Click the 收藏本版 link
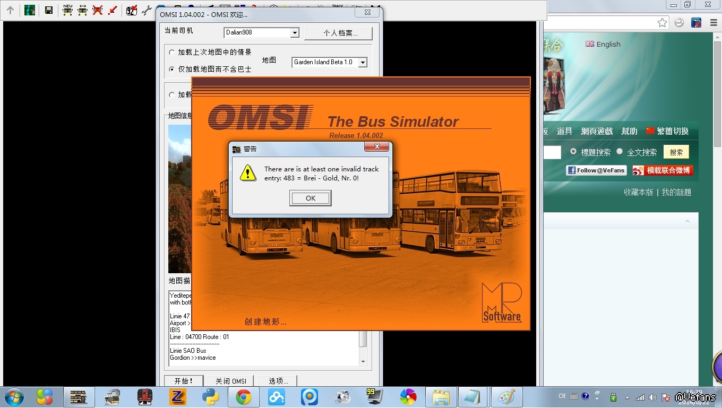This screenshot has height=408, width=722. pos(639,192)
